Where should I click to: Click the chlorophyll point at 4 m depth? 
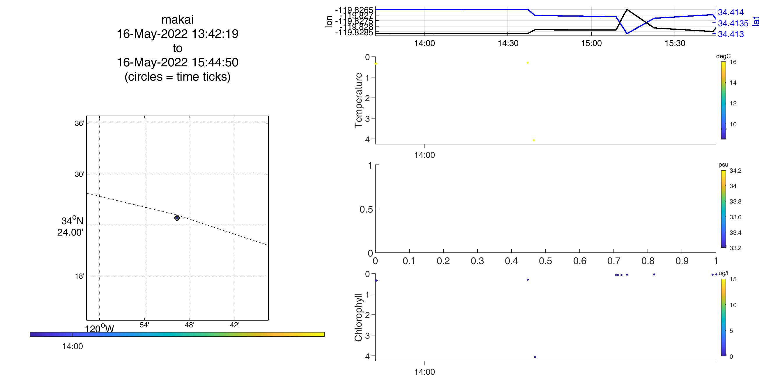(x=535, y=357)
